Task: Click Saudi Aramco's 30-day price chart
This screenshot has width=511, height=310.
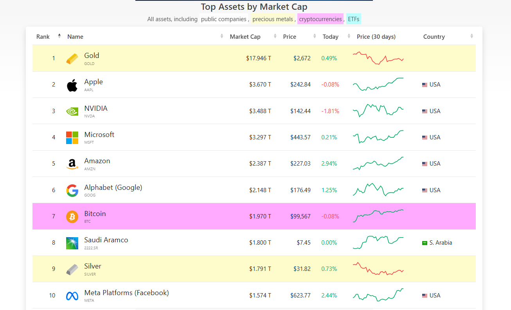Action: coord(378,243)
